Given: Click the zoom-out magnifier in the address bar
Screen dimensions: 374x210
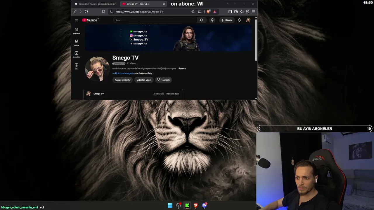Looking at the screenshot, I should click(193, 12).
